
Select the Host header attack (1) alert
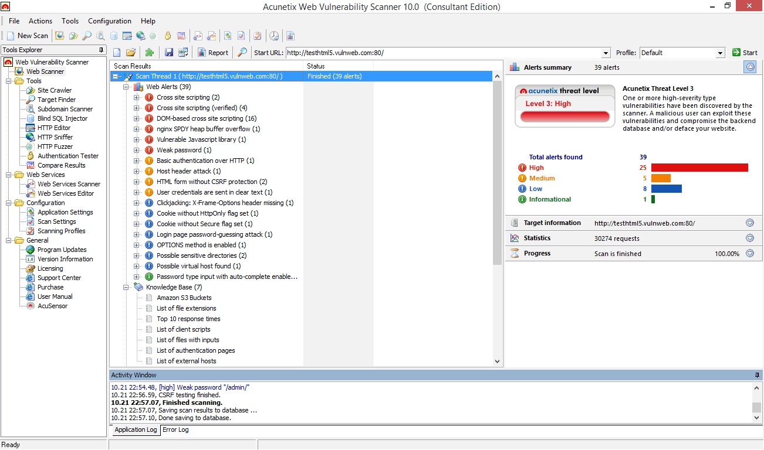point(188,171)
